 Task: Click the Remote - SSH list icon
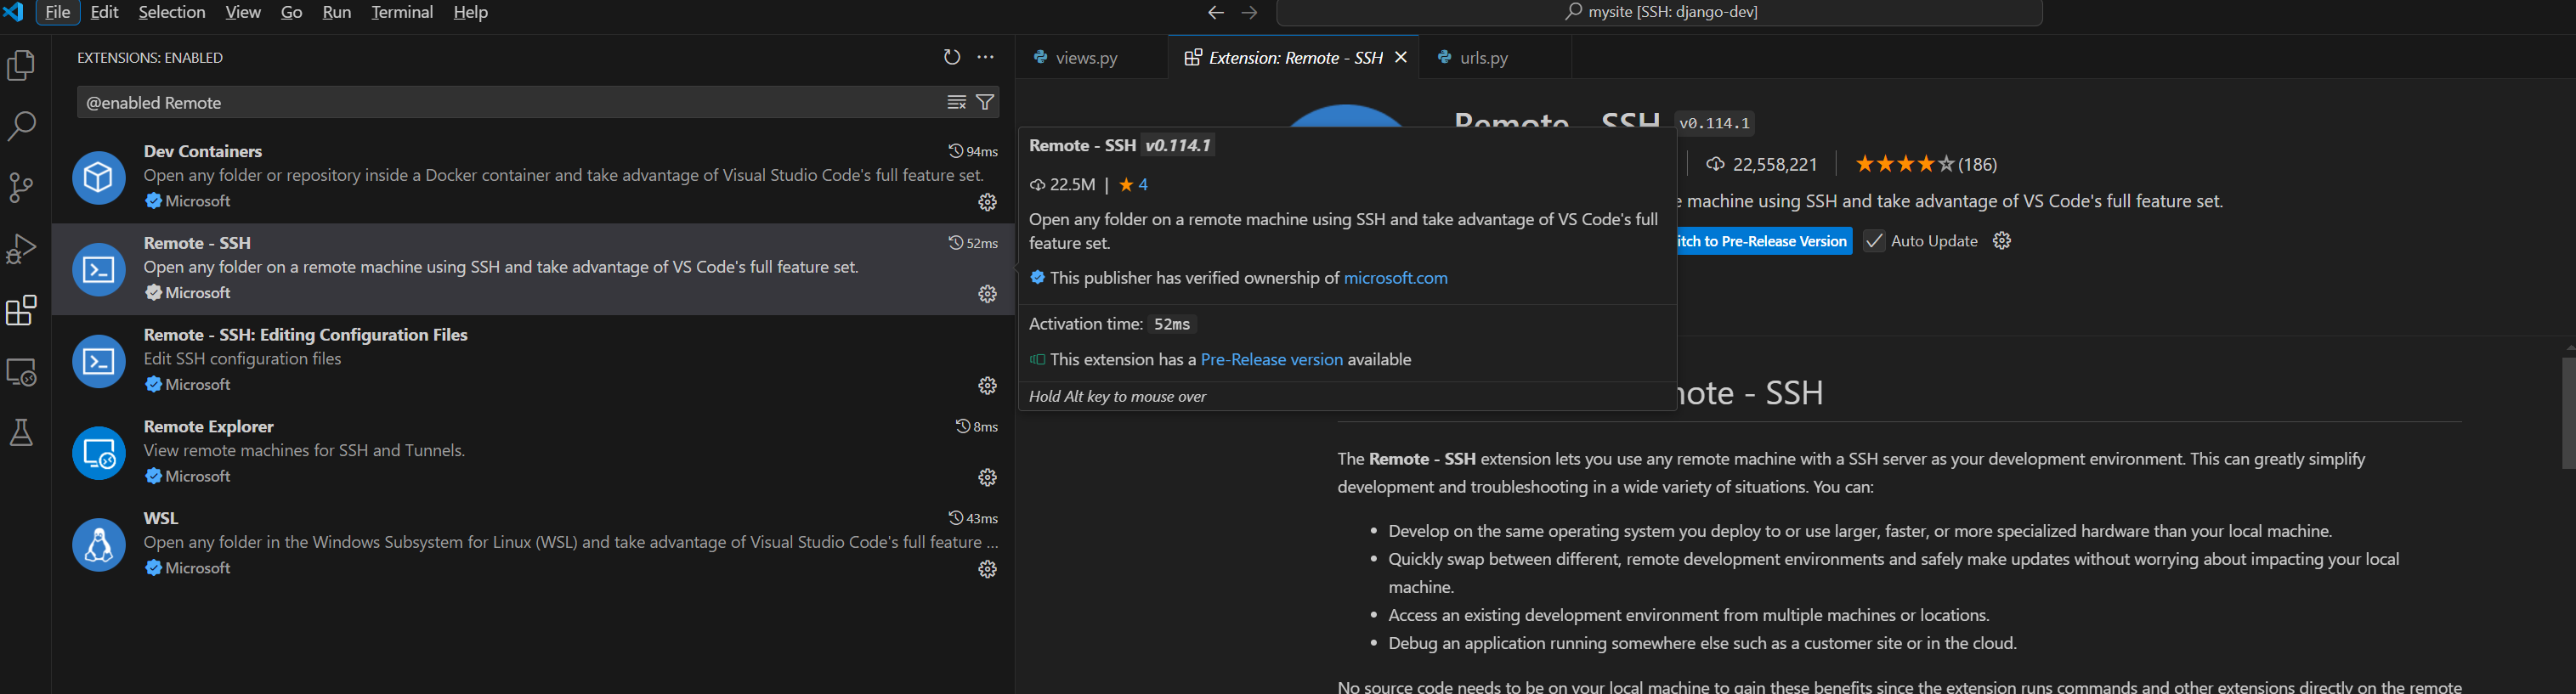point(99,269)
